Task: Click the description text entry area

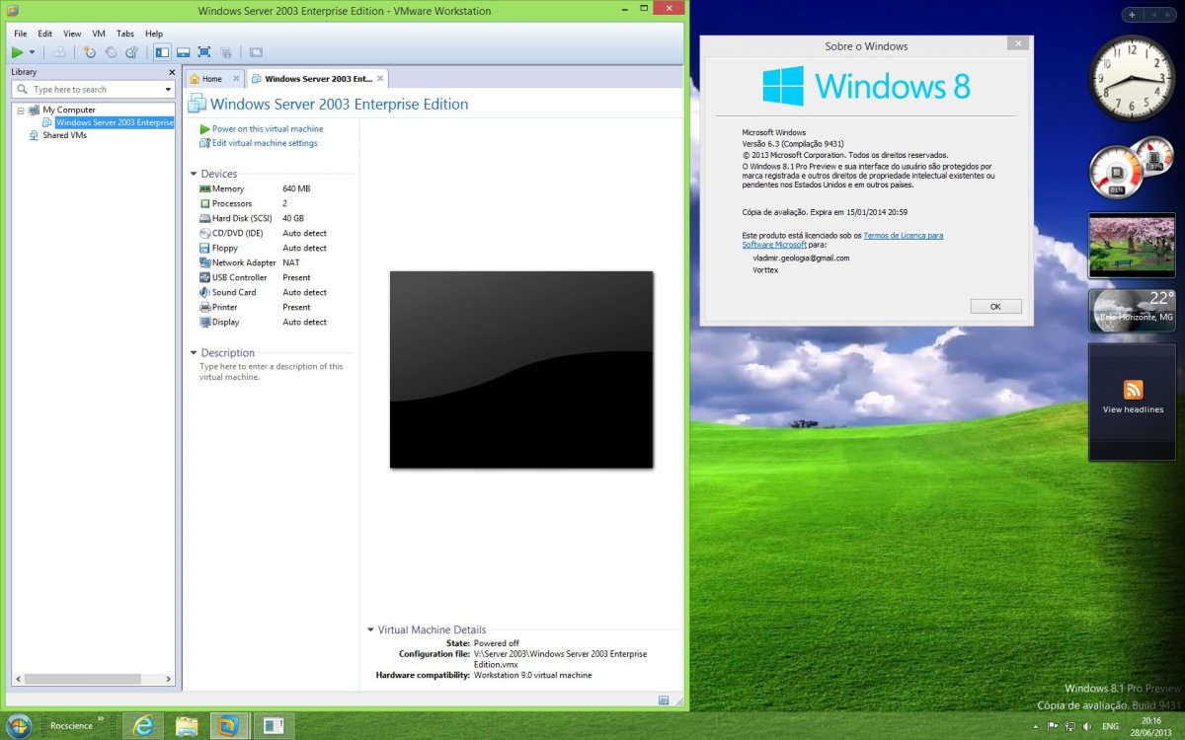Action: click(x=272, y=371)
